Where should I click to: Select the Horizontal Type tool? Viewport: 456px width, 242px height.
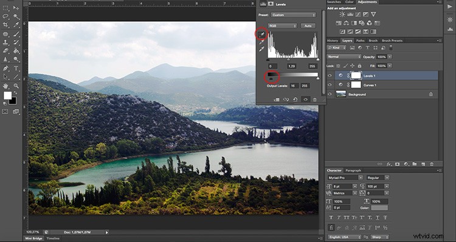pyautogui.click(x=16, y=68)
